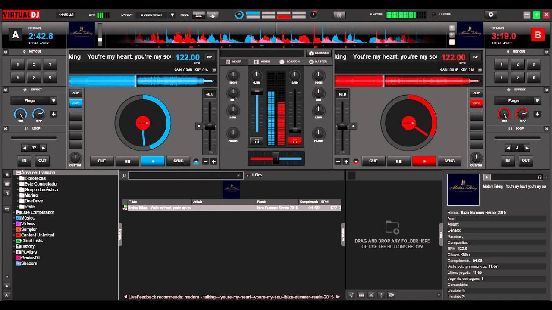The height and width of the screenshot is (310, 552).
Task: Increase browser font size with upper A button
Action: (x=7, y=286)
